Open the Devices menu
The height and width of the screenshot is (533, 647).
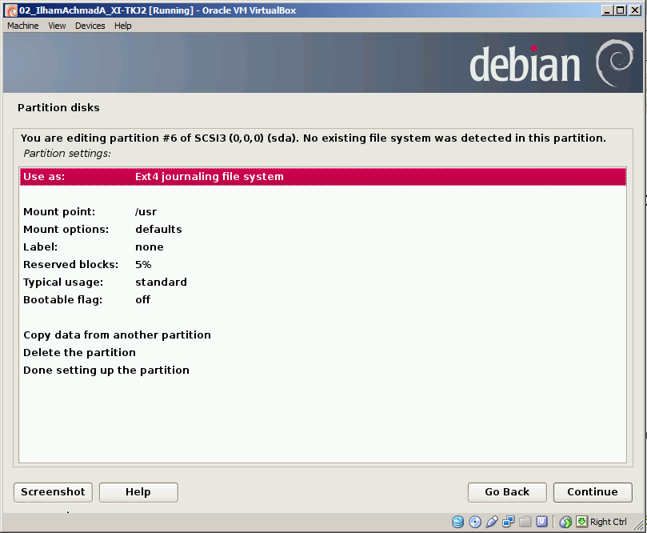click(x=90, y=26)
